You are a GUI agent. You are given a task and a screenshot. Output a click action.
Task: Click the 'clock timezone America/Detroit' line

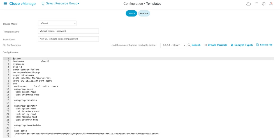pyautogui.click(x=32, y=78)
